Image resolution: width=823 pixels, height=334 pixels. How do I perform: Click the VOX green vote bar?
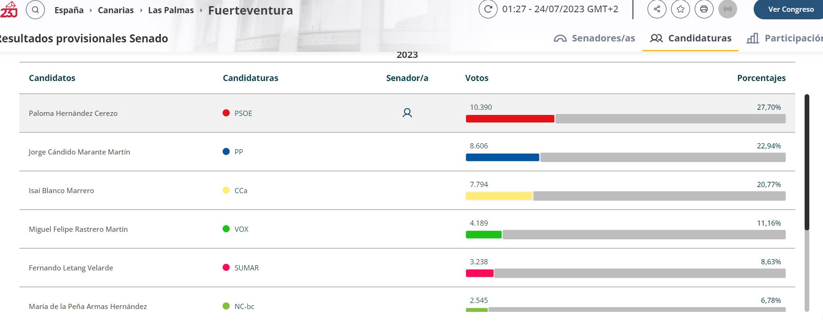[x=483, y=235]
